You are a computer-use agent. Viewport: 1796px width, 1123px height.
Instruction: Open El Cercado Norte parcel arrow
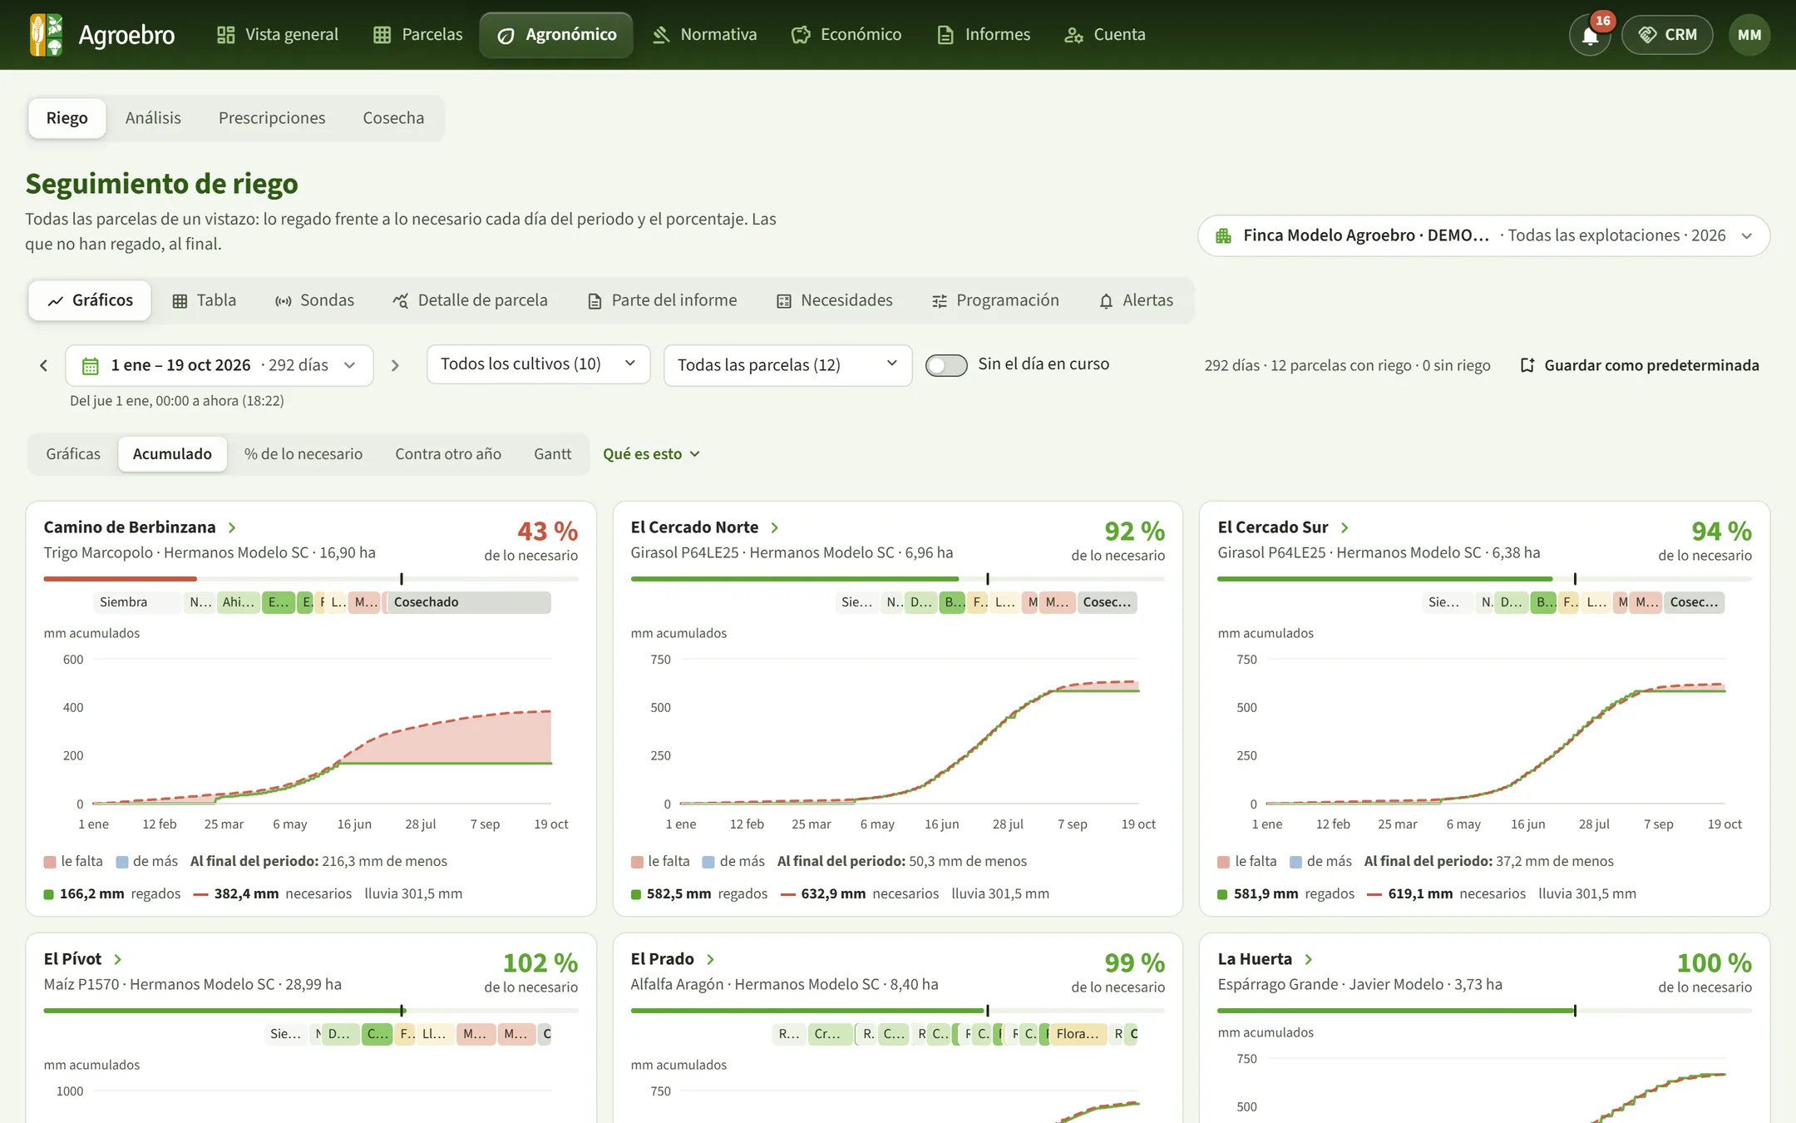[x=775, y=527]
